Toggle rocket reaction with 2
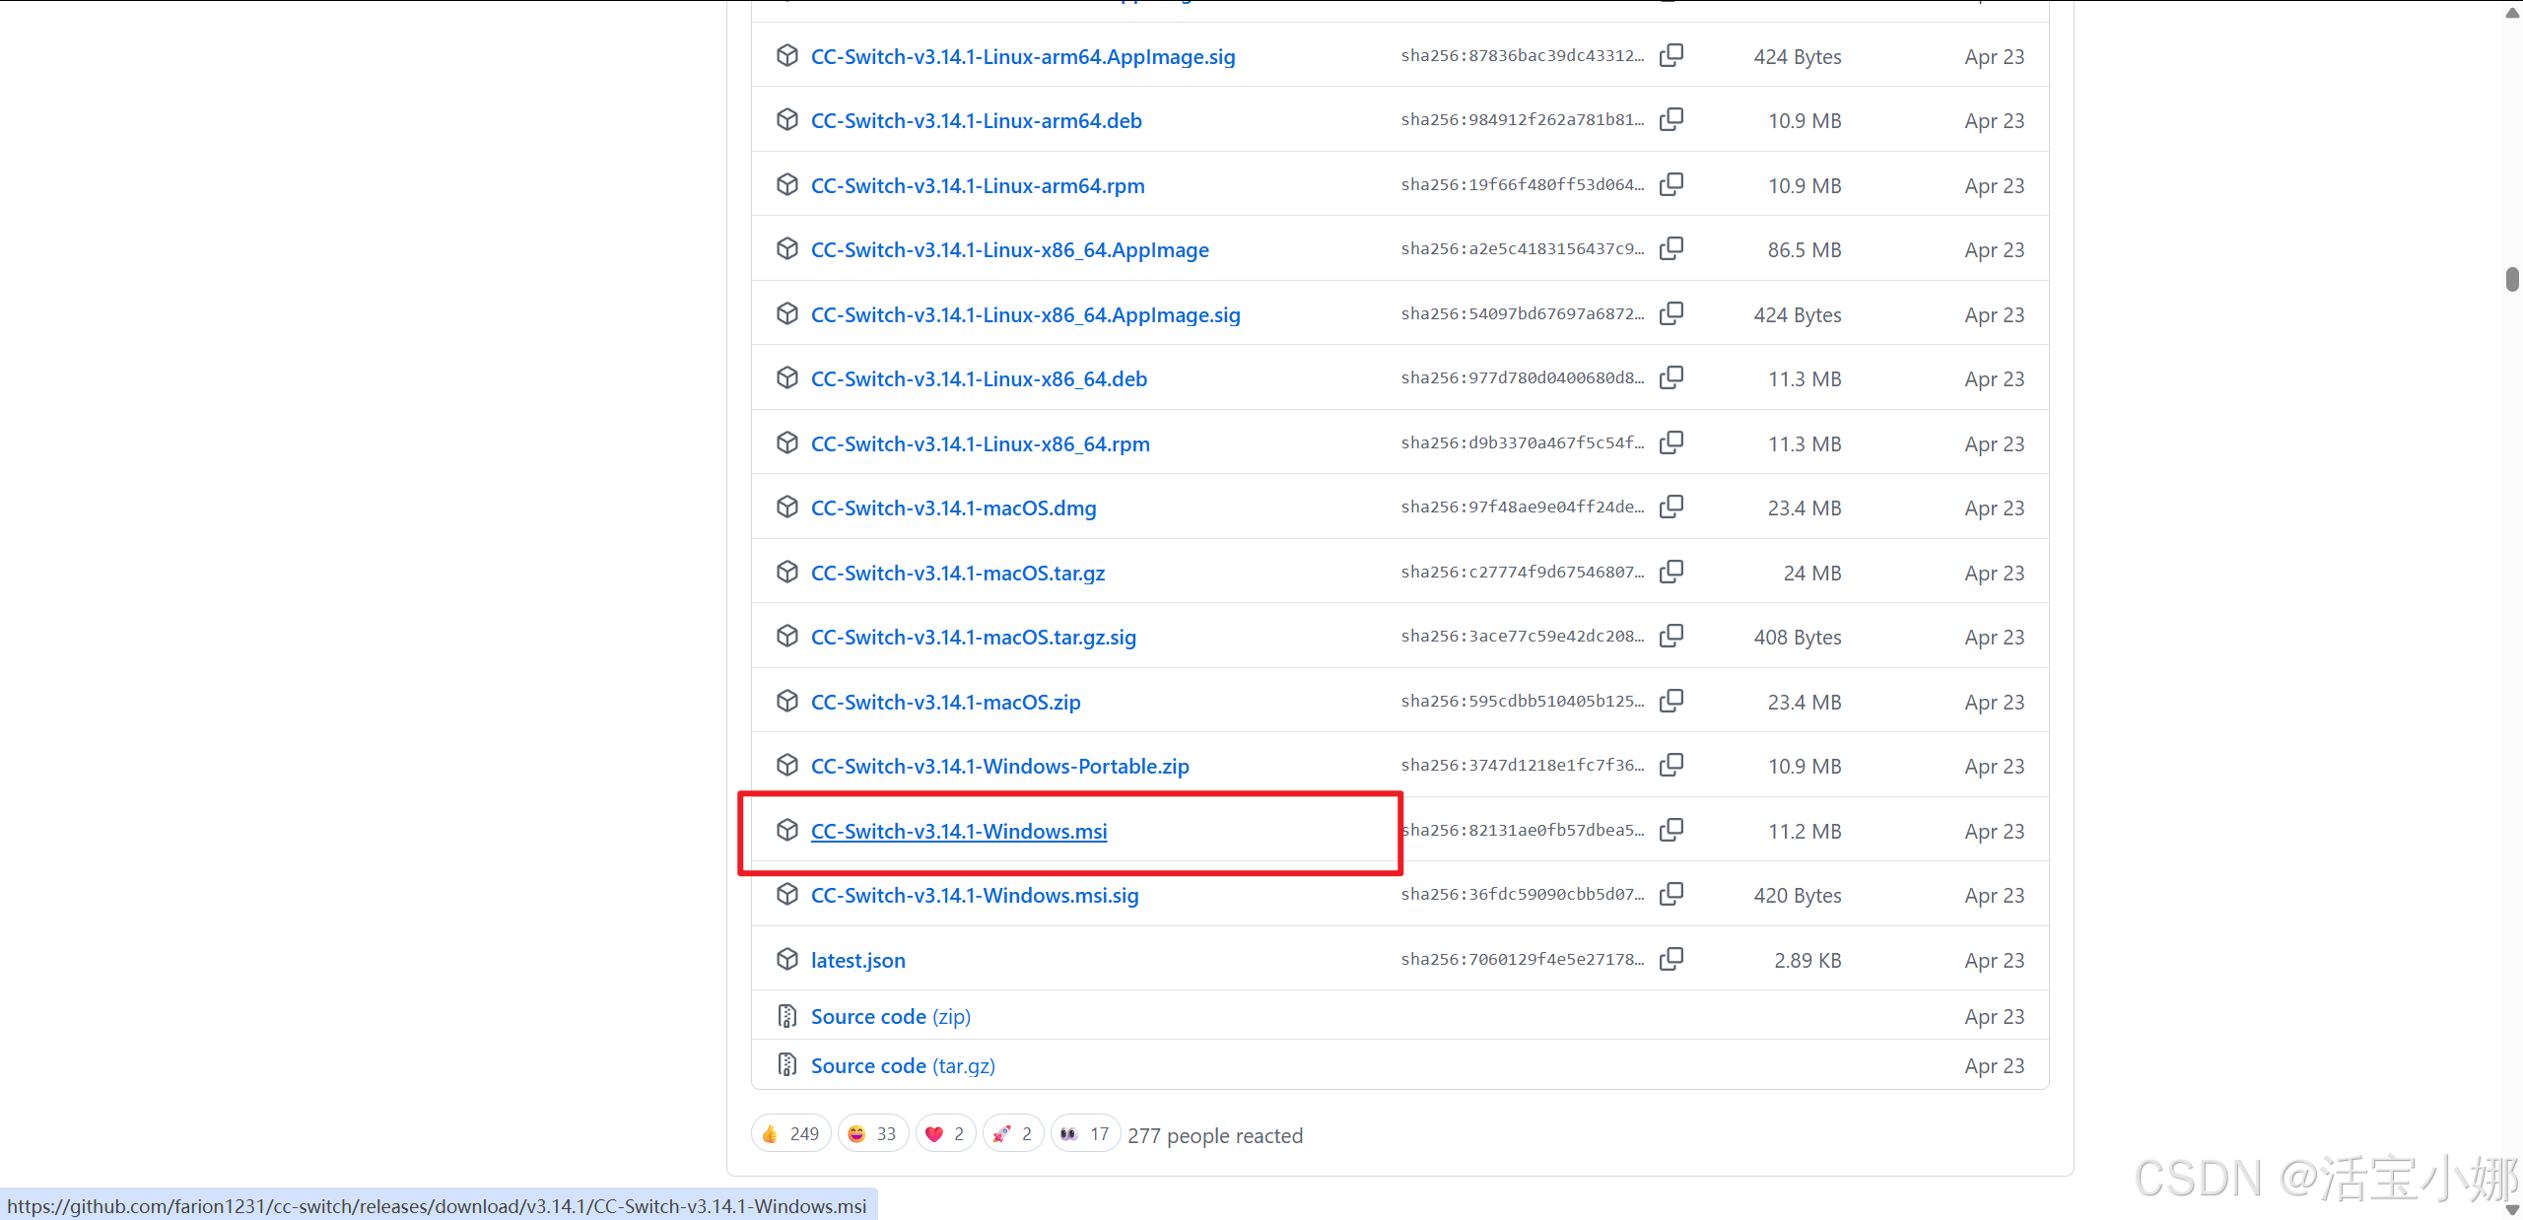The width and height of the screenshot is (2523, 1220). [x=1013, y=1134]
